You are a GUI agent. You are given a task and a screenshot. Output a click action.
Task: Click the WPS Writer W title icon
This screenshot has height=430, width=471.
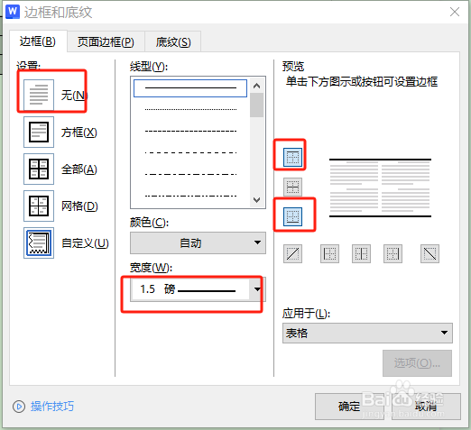[x=13, y=12]
